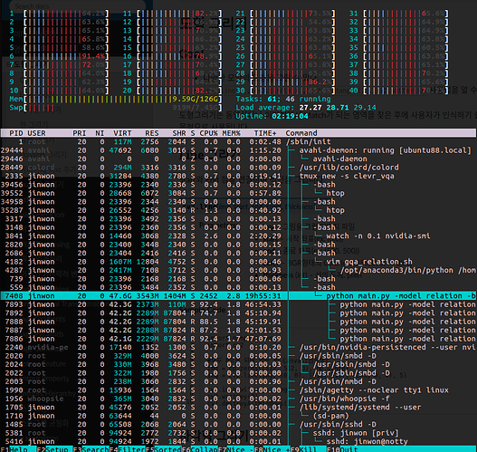
Task: Collapse tree using F6 Collap
Action: [x=199, y=449]
